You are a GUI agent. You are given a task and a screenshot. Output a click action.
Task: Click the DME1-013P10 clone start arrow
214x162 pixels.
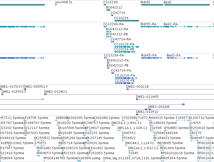click(x=137, y=114)
